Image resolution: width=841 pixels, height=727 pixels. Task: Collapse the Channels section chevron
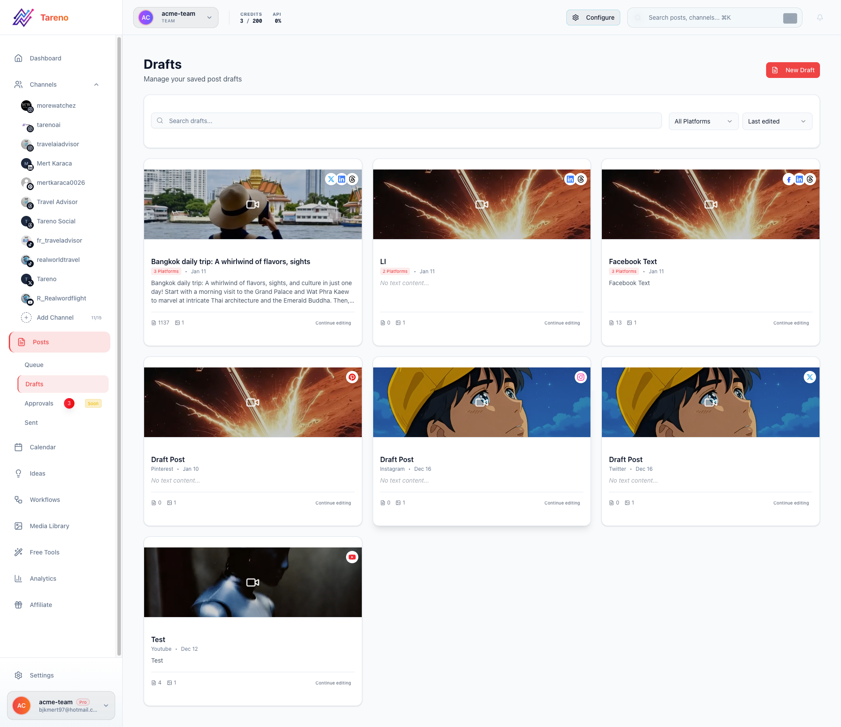[96, 85]
